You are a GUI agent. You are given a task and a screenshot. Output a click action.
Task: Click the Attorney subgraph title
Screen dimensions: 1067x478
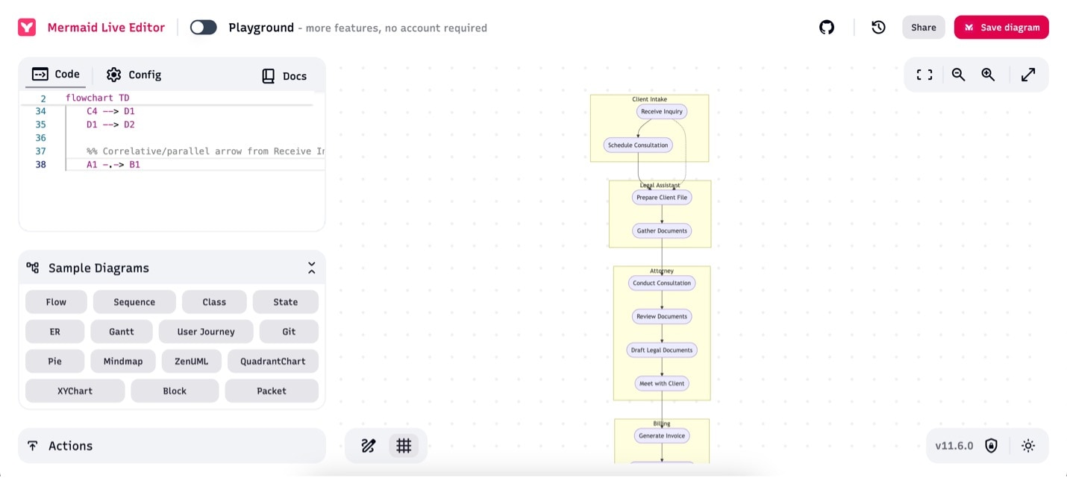pyautogui.click(x=662, y=271)
